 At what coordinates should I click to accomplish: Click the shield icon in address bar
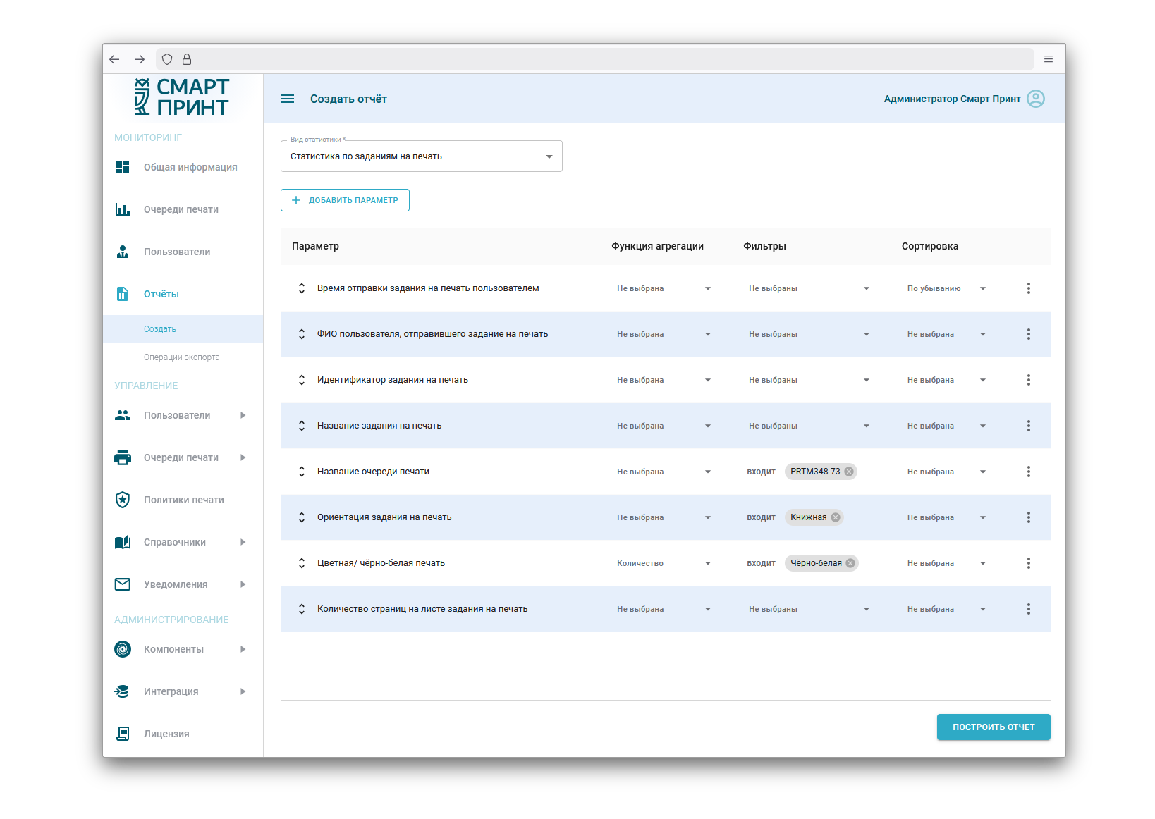[167, 59]
